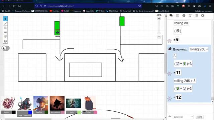This screenshot has height=120, width=214.
Task: Click the HexFive player portrait
Action: click(x=41, y=103)
